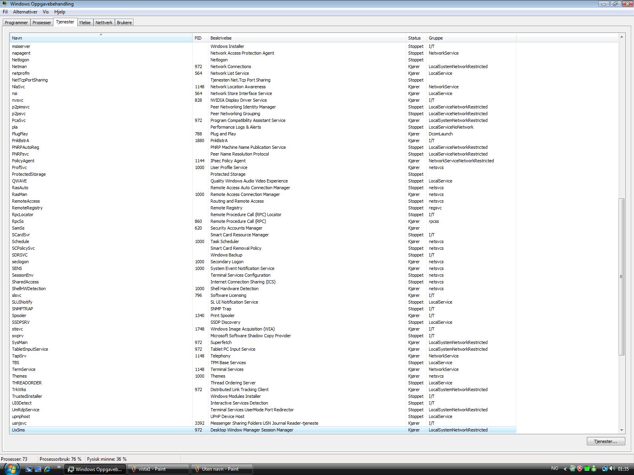Click the scrollbar down arrow

621,430
